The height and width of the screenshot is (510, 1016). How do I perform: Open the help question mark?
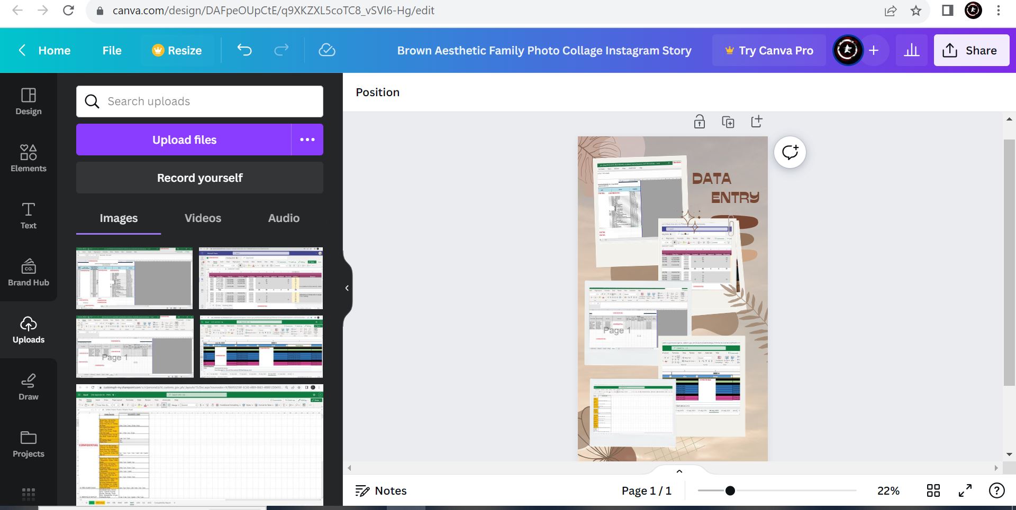coord(997,490)
